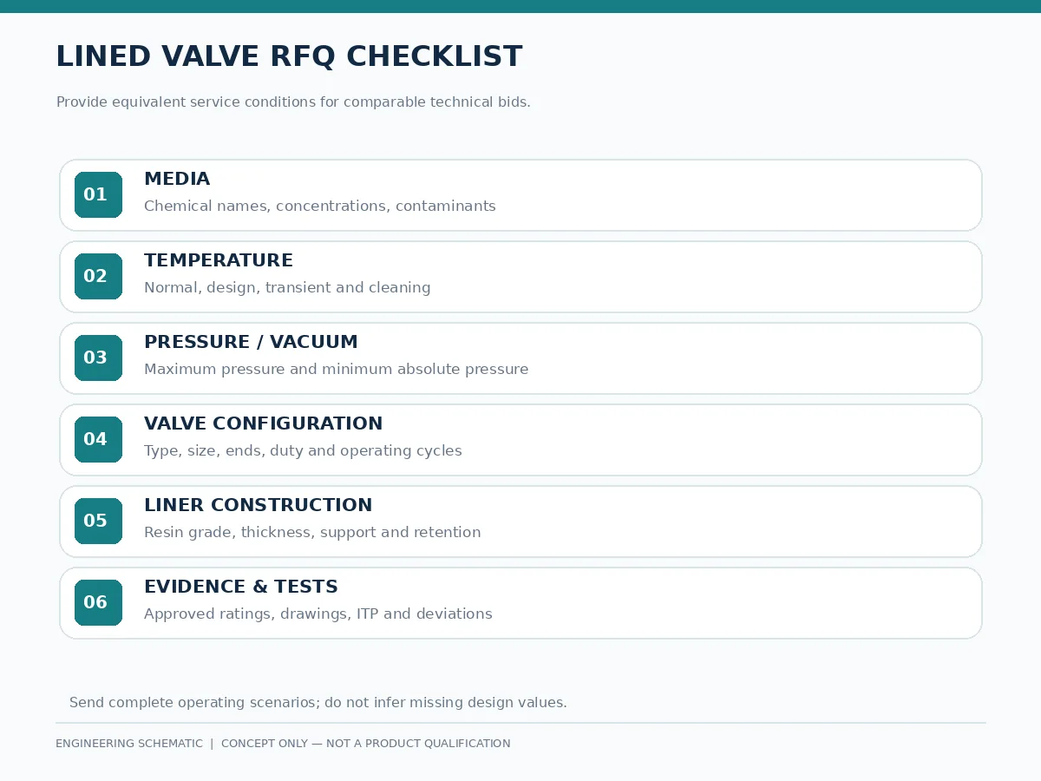The height and width of the screenshot is (781, 1041).
Task: Select the PRESSURE / VACUUM heading
Action: coord(251,342)
